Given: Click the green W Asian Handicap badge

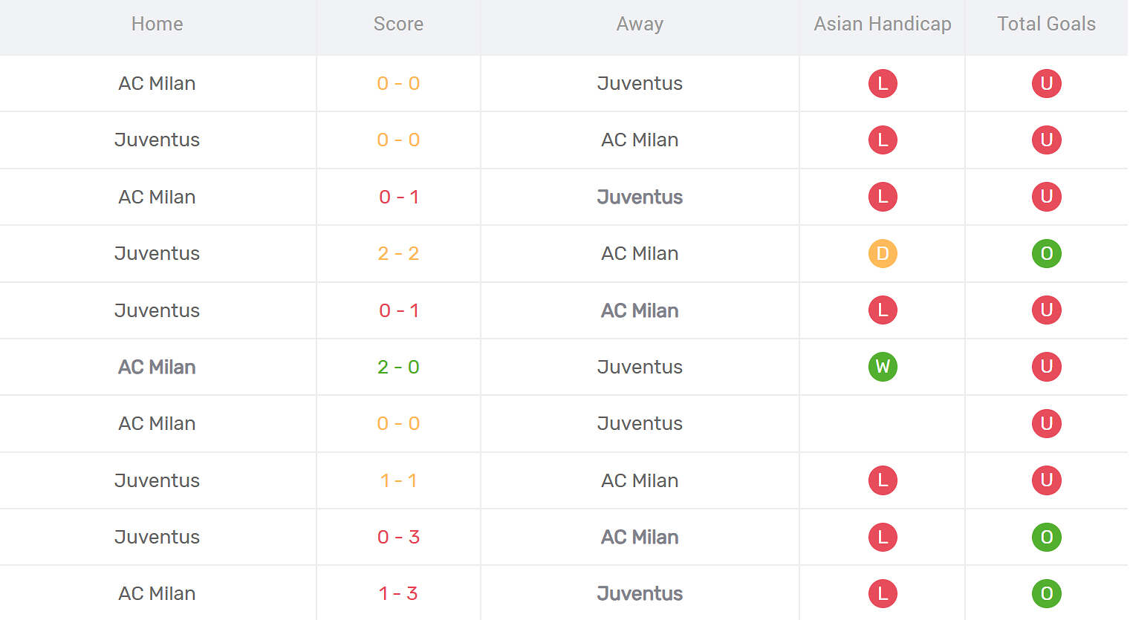Looking at the screenshot, I should tap(883, 367).
